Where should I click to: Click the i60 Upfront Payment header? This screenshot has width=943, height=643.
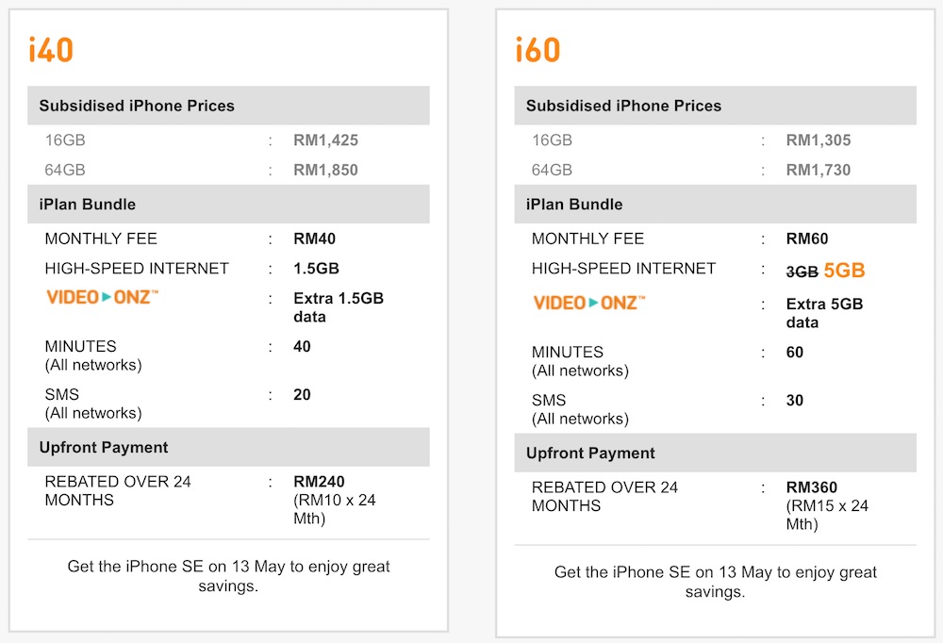590,453
